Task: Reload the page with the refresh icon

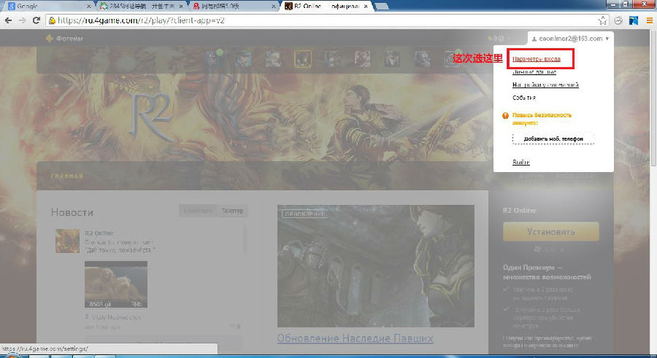Action: click(x=36, y=21)
